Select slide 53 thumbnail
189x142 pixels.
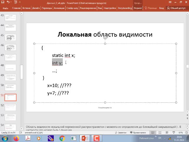tap(11, 117)
